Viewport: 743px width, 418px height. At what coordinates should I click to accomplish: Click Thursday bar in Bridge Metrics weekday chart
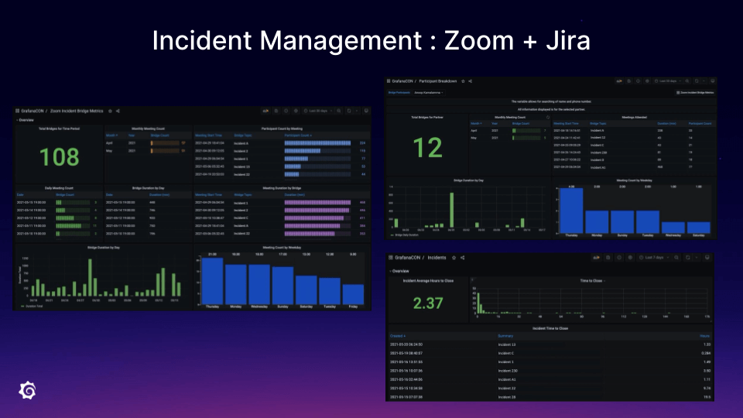(x=212, y=281)
